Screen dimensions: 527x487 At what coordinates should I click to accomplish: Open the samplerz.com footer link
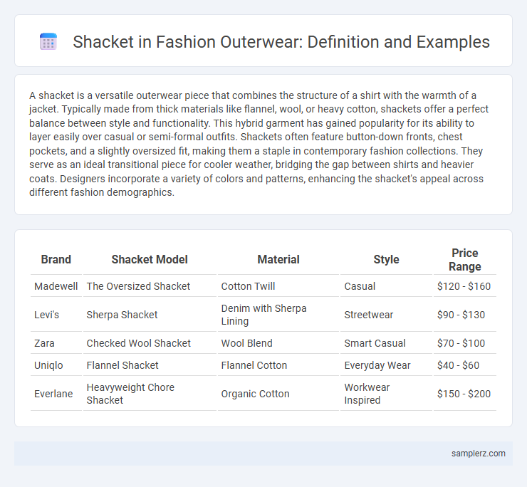pyautogui.click(x=479, y=454)
